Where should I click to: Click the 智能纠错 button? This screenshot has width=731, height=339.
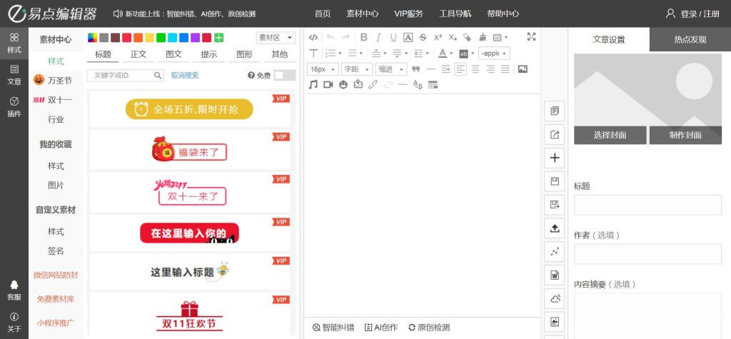pos(333,328)
